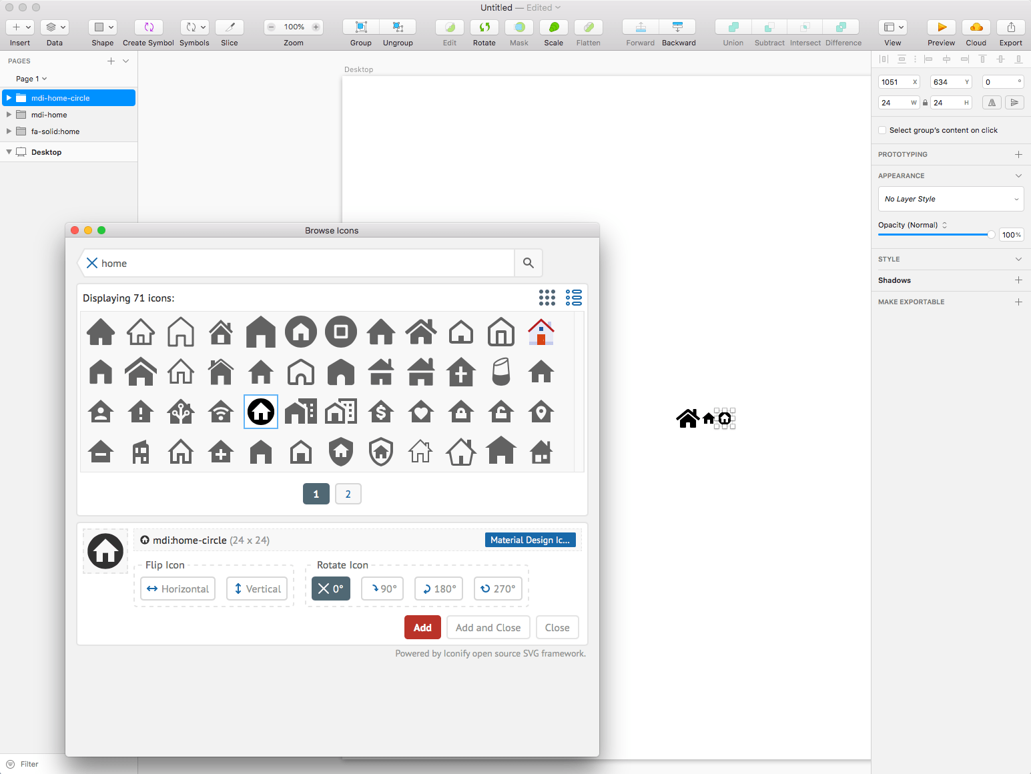Click the Export toolbar icon

[x=1011, y=27]
